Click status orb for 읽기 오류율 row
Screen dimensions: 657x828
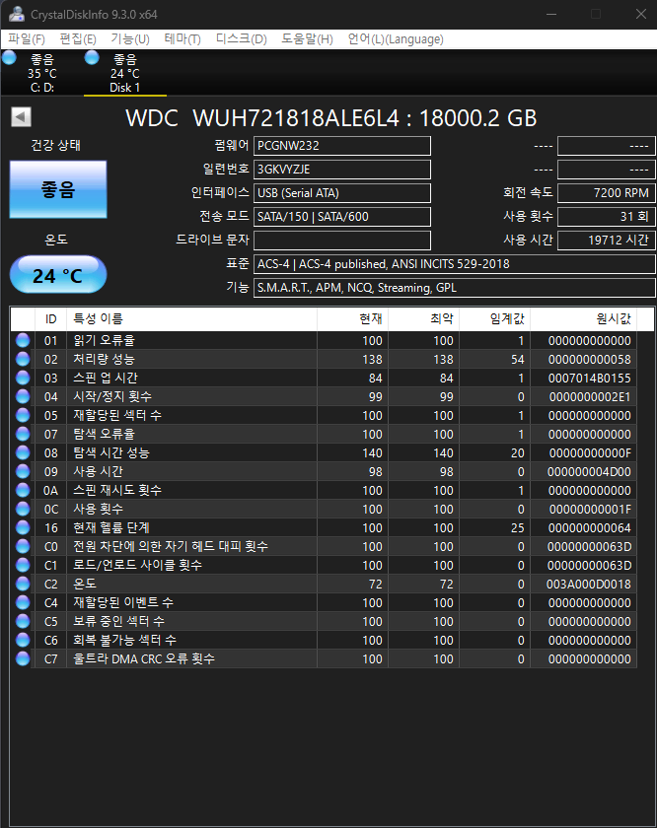23,341
